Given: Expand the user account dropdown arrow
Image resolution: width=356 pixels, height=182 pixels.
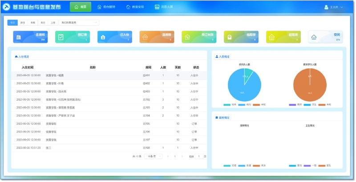Looking at the screenshot, I should 342,7.
